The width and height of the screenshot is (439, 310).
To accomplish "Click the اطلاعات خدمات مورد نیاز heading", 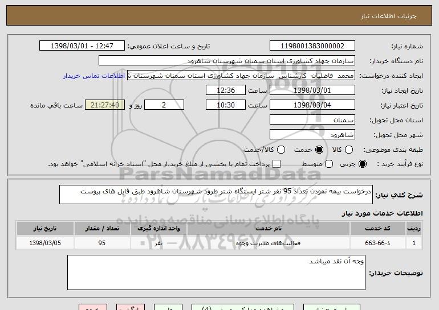I will (x=382, y=213).
